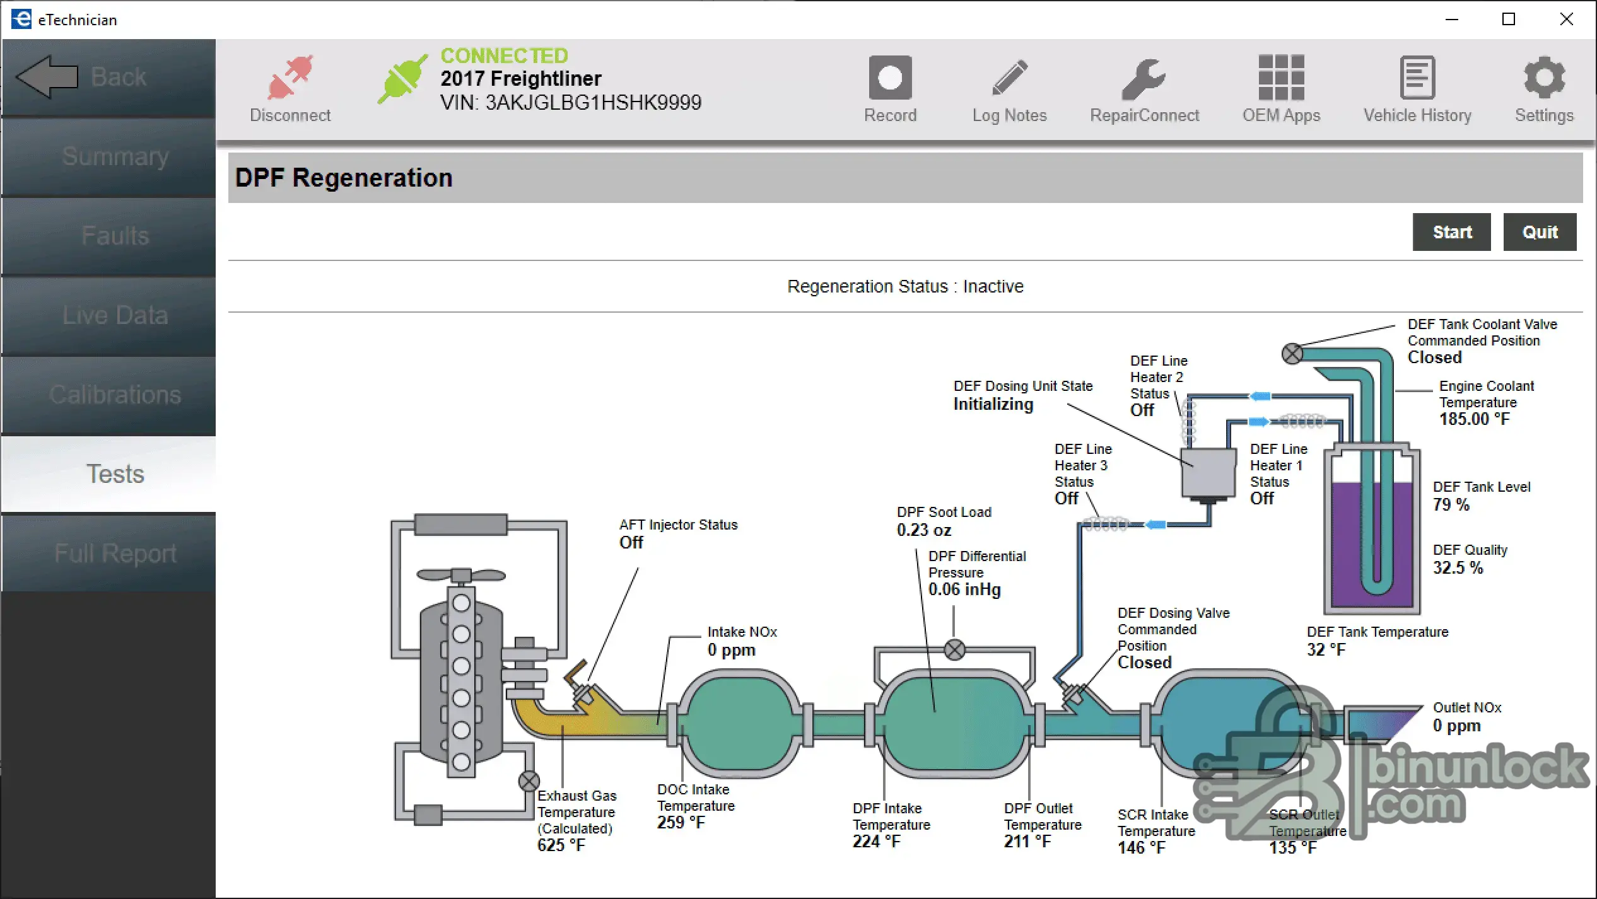
Task: Maximize the eTechnician window
Action: pyautogui.click(x=1508, y=20)
